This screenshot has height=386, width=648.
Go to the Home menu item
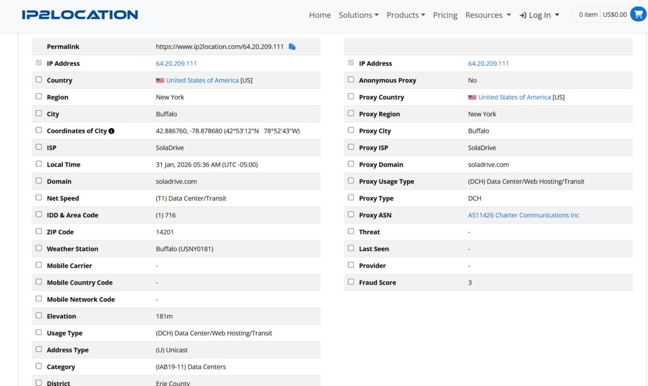click(320, 15)
